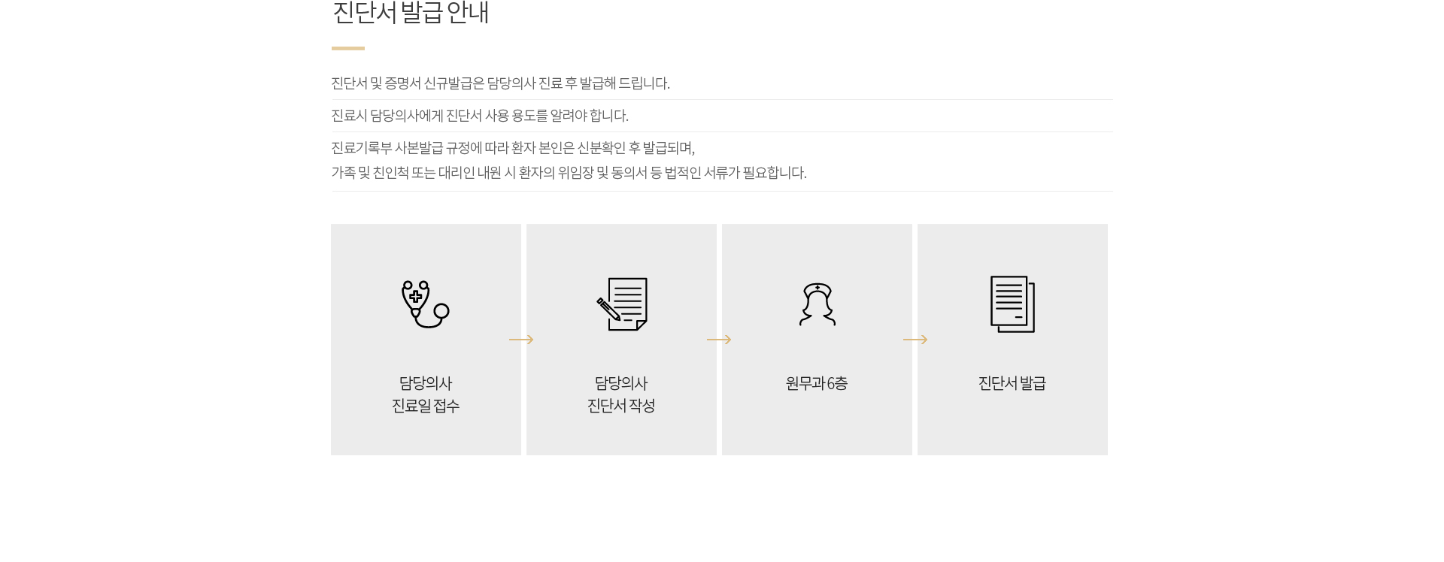Click the nurse icon above 원무과 6층
1444x562 pixels.
(817, 304)
